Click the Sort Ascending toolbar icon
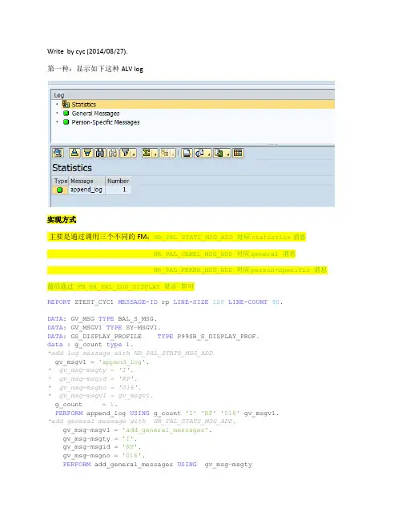The image size is (402, 519). pos(75,153)
